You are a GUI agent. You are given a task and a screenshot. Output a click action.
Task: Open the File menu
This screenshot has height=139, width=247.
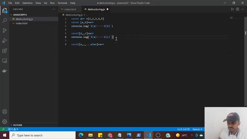(10, 3)
